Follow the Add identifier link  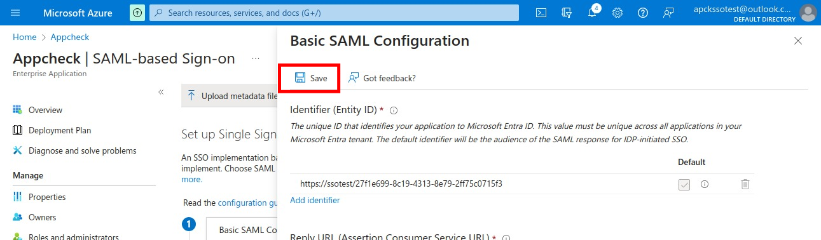pos(315,200)
